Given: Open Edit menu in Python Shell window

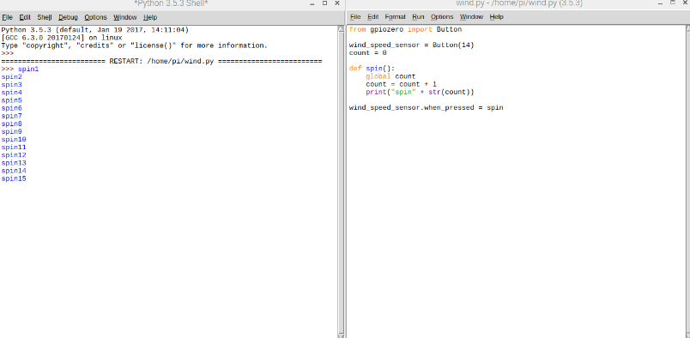Looking at the screenshot, I should click(25, 18).
